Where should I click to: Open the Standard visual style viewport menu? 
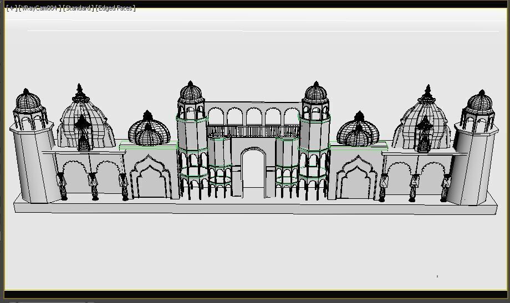pos(78,8)
